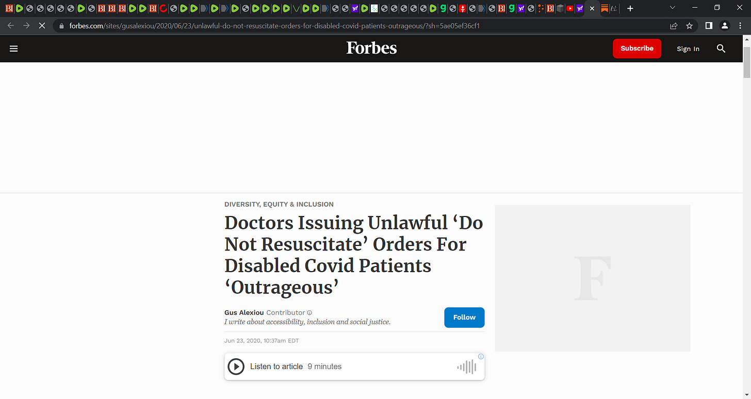Switch to the gray cube icon tab

560,8
